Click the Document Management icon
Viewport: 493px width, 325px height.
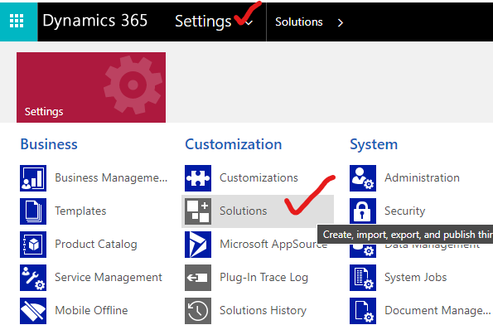click(363, 311)
